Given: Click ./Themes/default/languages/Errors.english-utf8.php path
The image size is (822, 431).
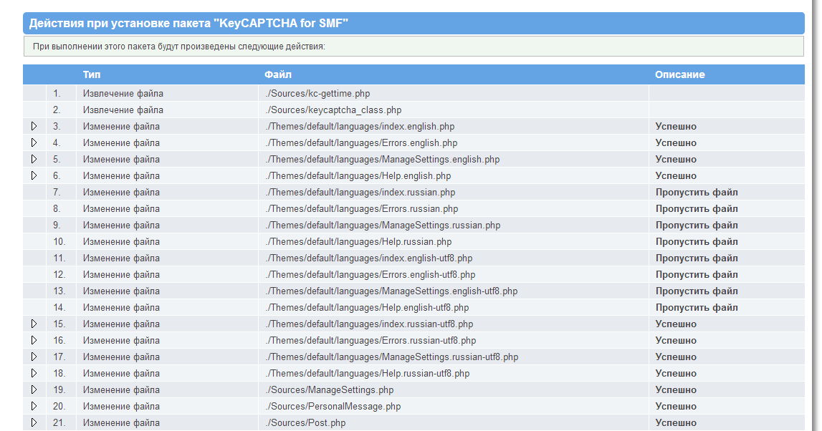Looking at the screenshot, I should [371, 274].
